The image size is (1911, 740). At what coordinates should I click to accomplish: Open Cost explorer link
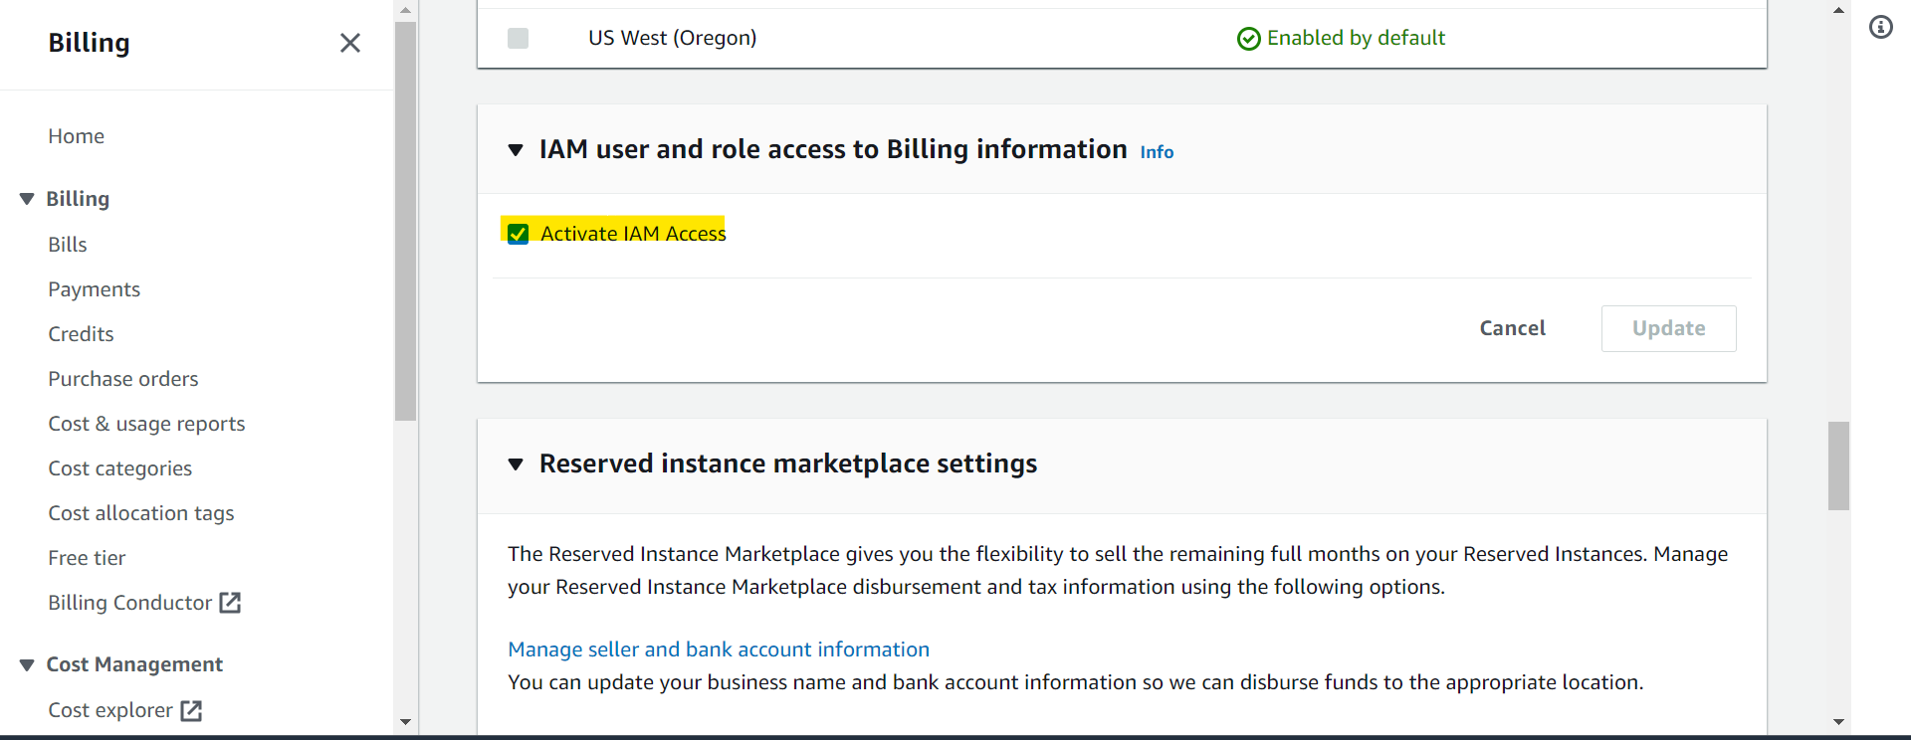click(110, 710)
